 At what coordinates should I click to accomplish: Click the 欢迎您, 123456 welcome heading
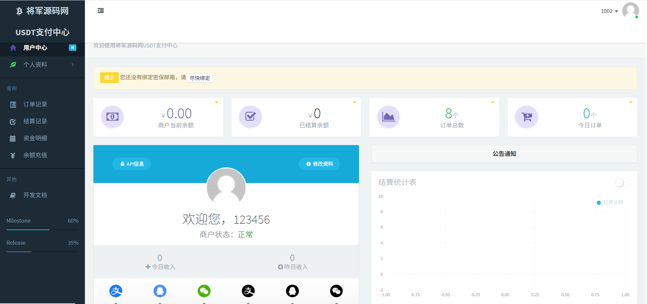(226, 219)
